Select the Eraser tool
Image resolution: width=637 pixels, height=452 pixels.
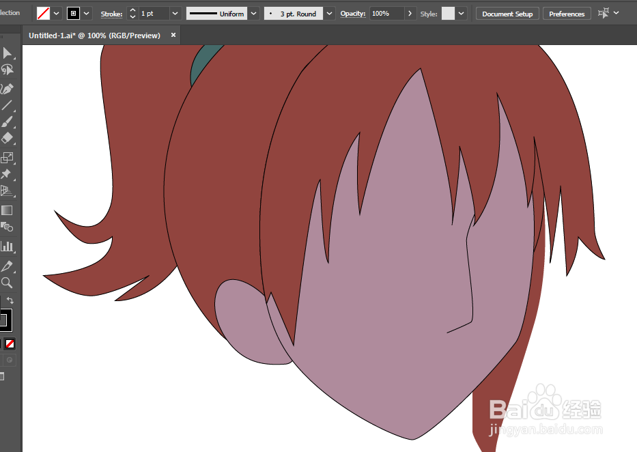tap(7, 139)
